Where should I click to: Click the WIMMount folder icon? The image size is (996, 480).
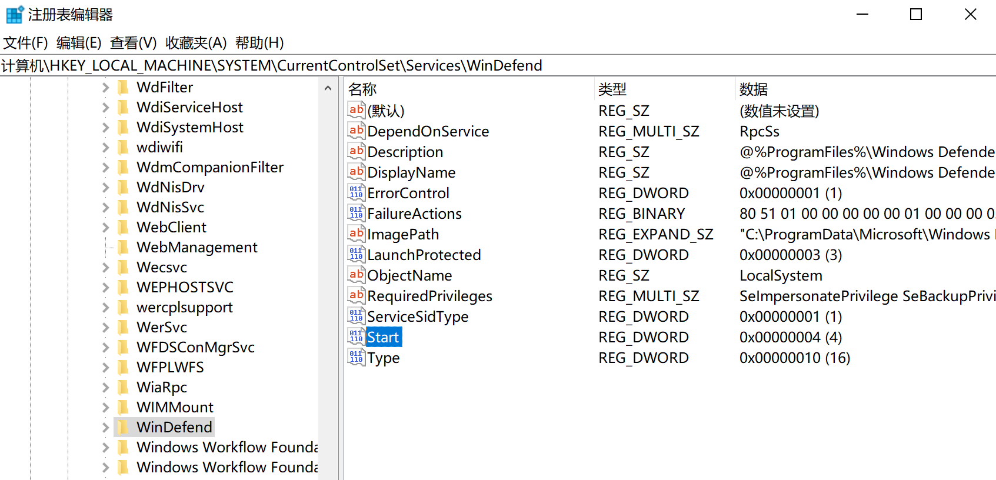124,407
